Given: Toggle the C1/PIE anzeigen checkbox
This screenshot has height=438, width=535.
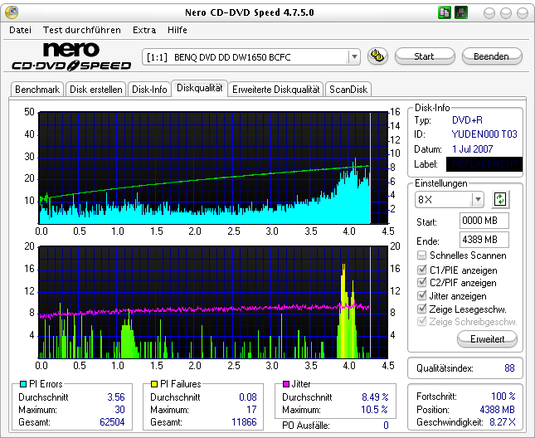Looking at the screenshot, I should [421, 270].
